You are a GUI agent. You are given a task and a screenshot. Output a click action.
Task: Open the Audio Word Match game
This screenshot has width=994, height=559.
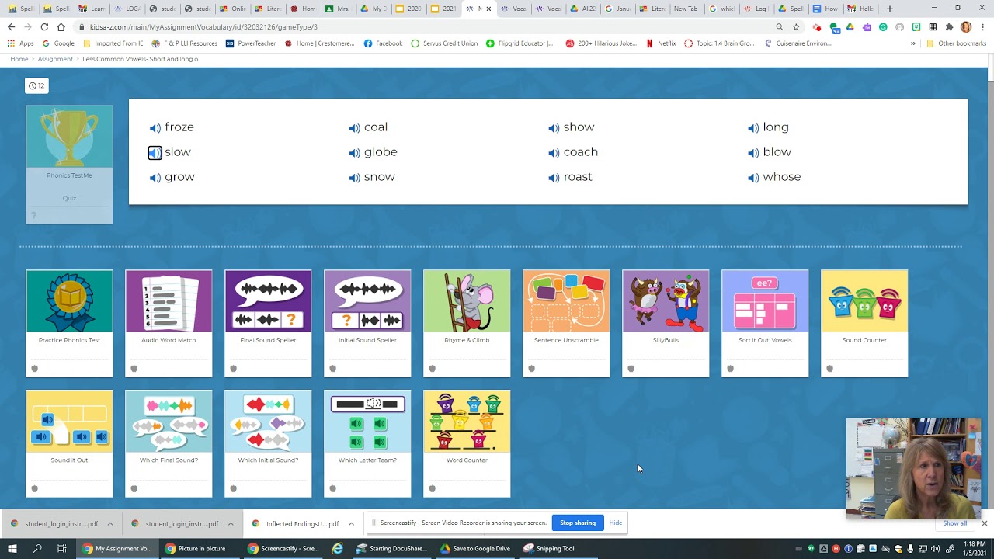point(169,323)
